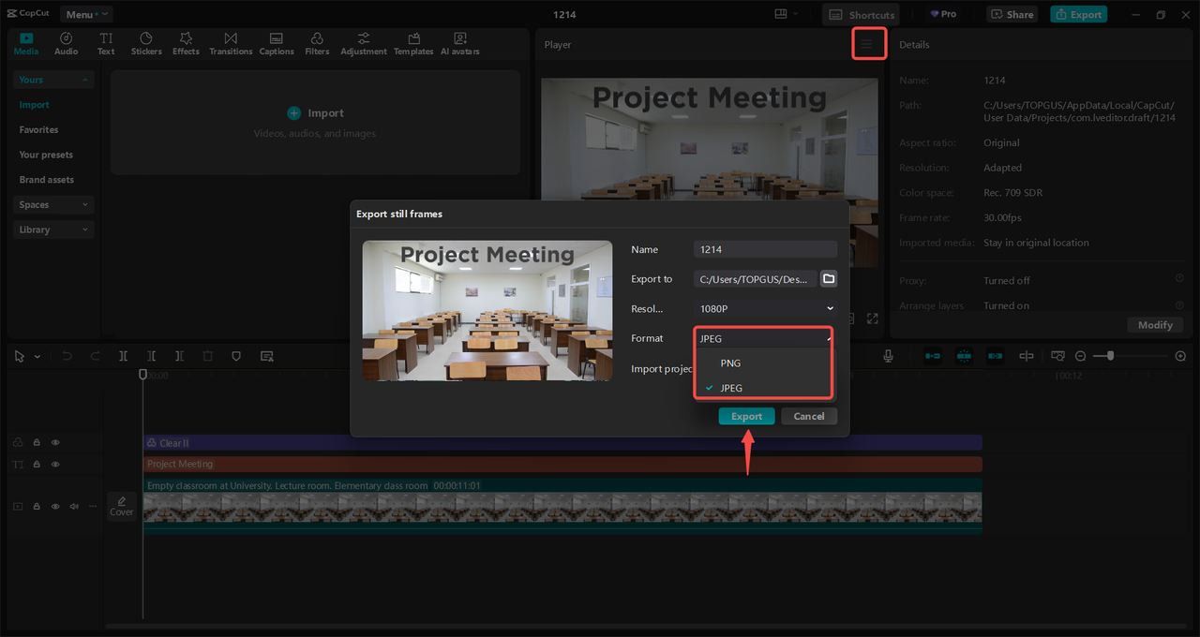This screenshot has width=1200, height=637.
Task: Open the Player panel hamburger menu
Action: pos(867,44)
